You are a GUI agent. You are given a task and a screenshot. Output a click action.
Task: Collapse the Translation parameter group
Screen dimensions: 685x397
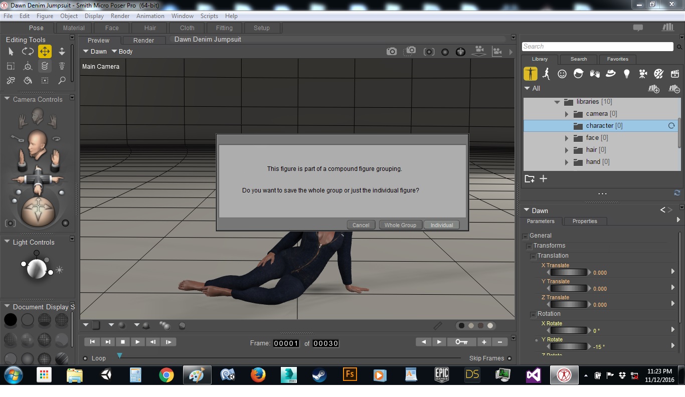point(533,256)
